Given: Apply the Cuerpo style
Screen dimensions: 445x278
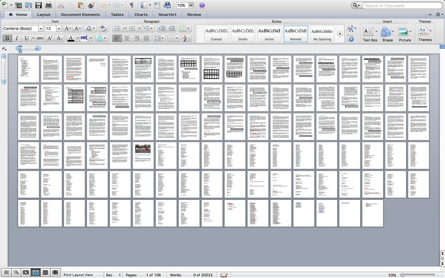Looking at the screenshot, I should [x=216, y=34].
